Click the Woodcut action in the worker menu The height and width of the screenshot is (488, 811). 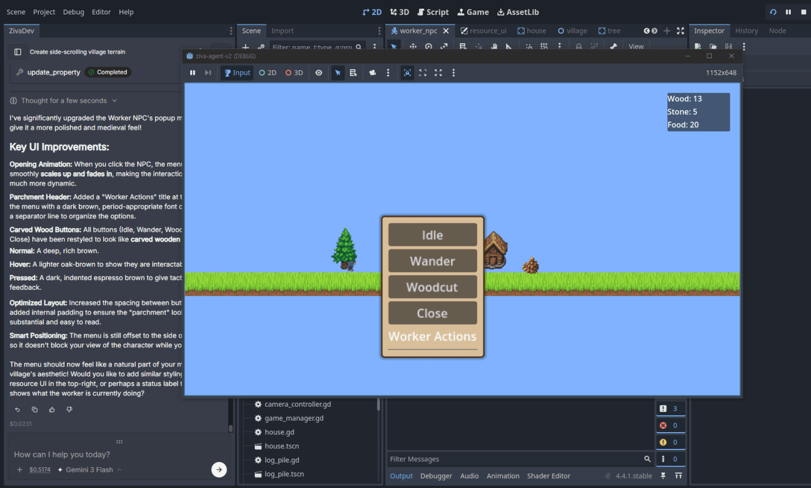(432, 286)
